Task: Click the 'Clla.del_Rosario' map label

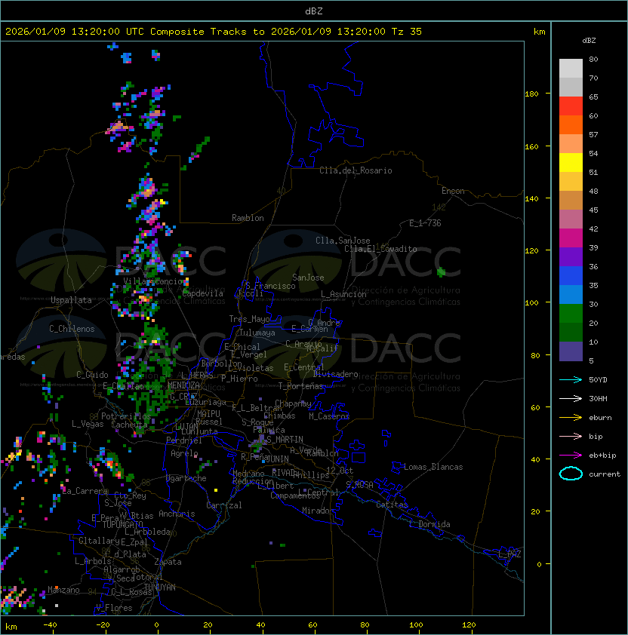Action: (x=356, y=170)
